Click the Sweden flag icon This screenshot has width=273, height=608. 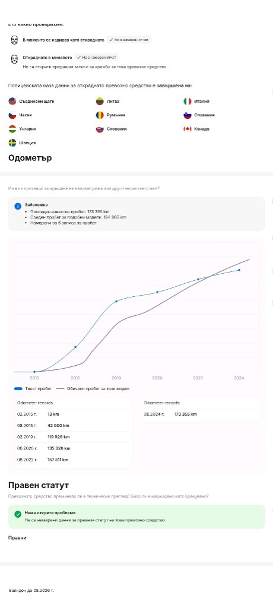pyautogui.click(x=12, y=142)
